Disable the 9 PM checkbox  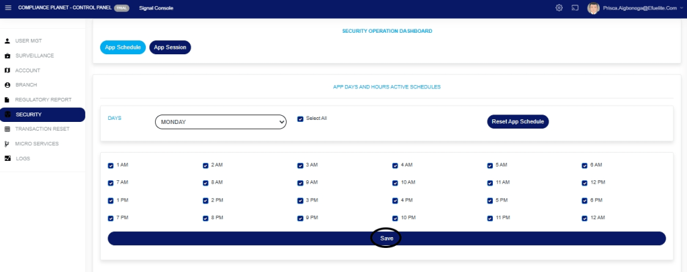[x=301, y=218]
